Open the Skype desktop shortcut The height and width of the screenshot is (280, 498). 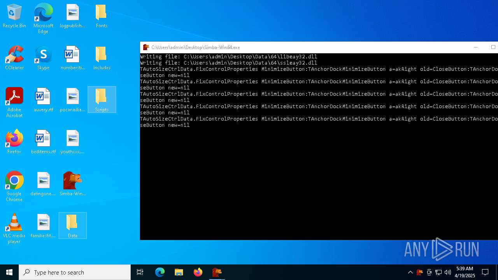click(x=43, y=58)
